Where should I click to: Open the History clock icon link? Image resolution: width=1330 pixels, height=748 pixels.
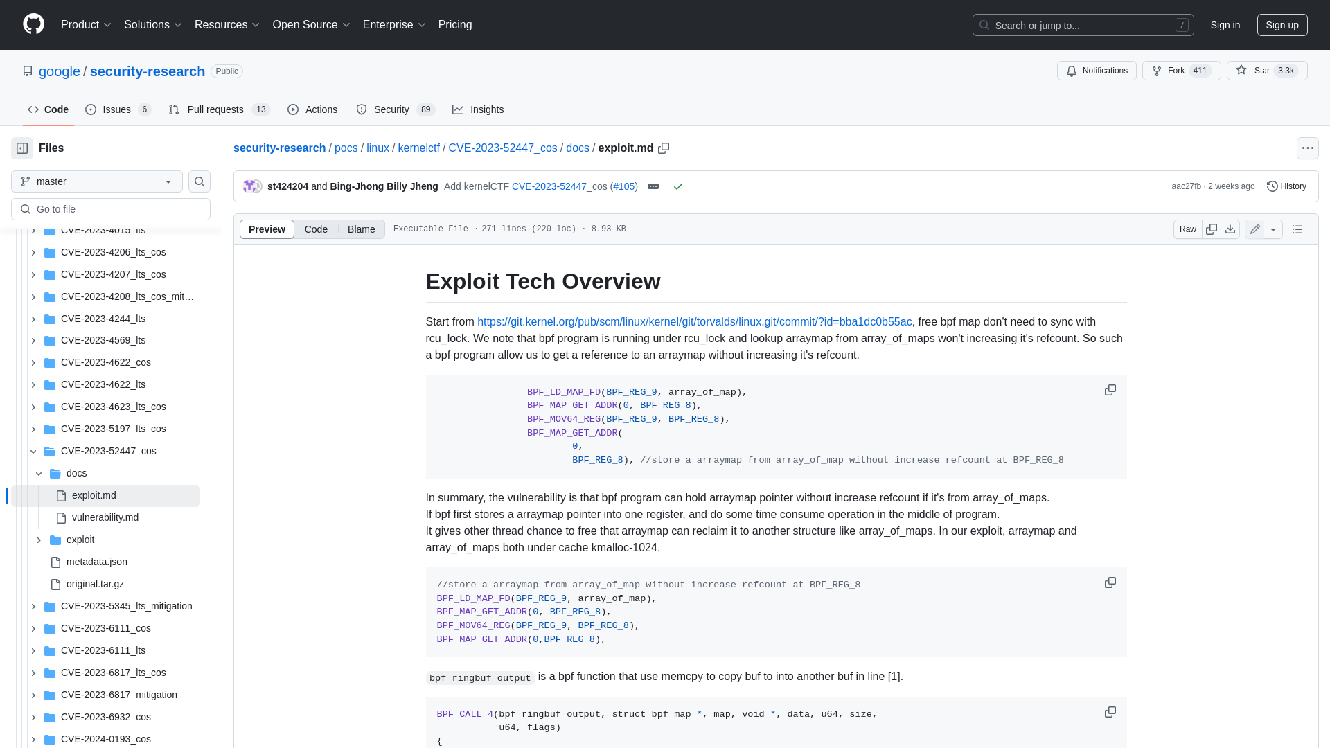(1286, 186)
